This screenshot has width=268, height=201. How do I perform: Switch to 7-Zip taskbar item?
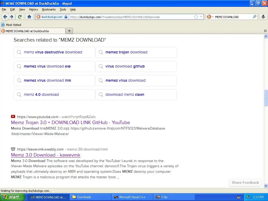[174, 197]
